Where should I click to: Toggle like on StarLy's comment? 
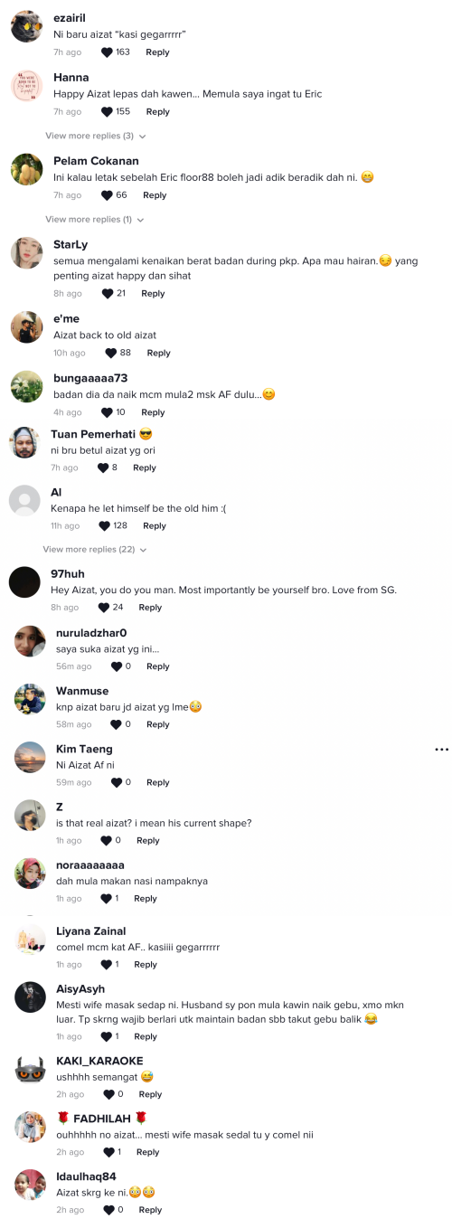tap(108, 294)
